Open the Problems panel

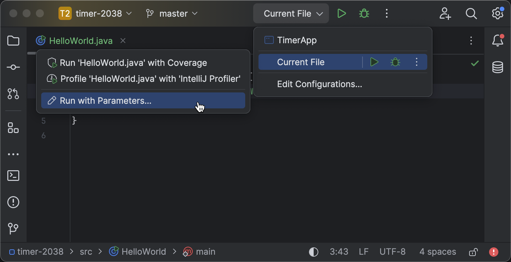(13, 202)
